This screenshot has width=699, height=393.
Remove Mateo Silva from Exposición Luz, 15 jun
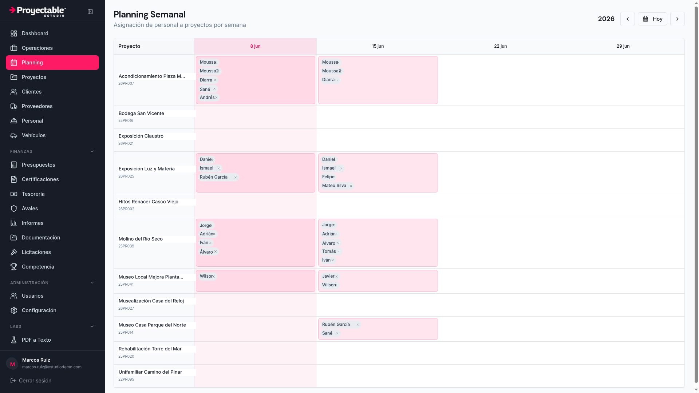point(351,186)
